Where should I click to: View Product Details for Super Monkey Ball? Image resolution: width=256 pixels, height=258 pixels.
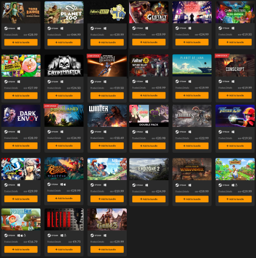(11, 88)
